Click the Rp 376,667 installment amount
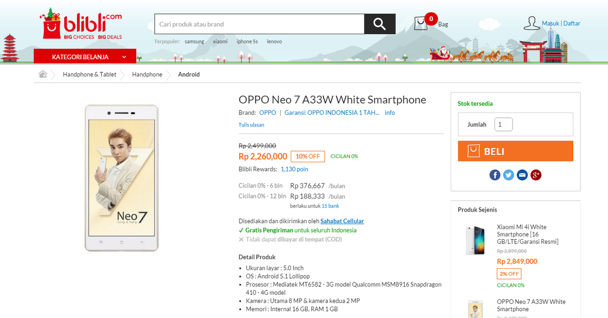Viewport: 608px width, 318px height. point(307,186)
